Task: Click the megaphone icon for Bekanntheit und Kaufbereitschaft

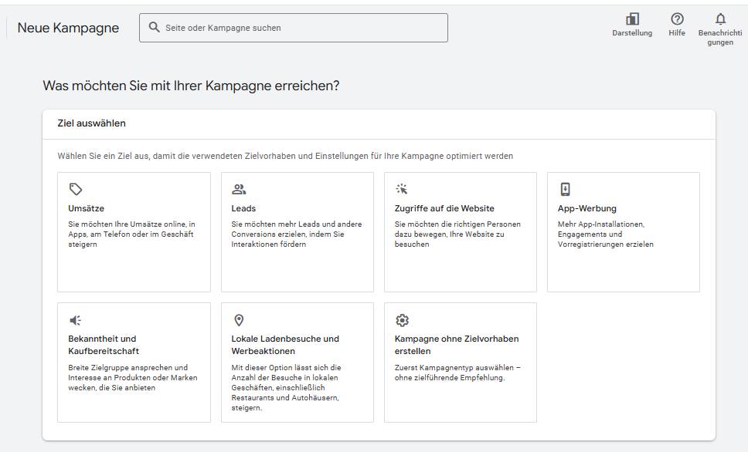Action: tap(76, 320)
